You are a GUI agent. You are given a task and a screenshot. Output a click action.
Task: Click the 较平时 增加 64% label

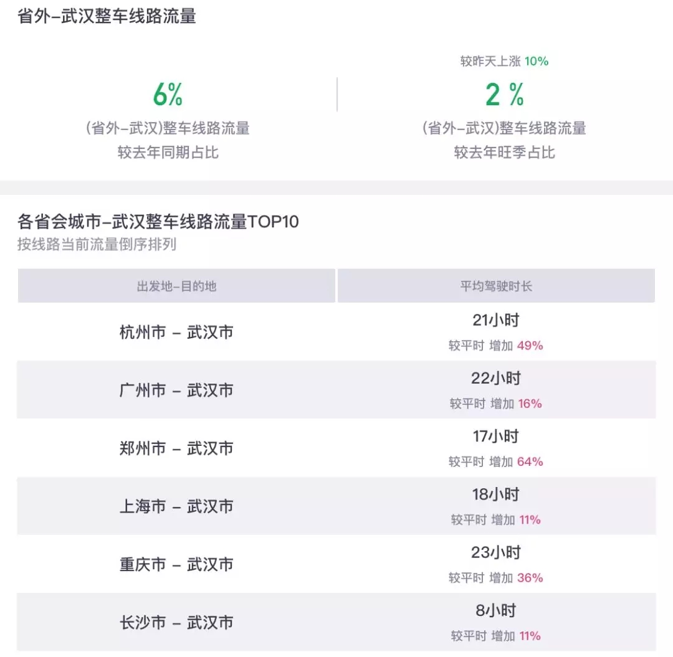pos(496,461)
